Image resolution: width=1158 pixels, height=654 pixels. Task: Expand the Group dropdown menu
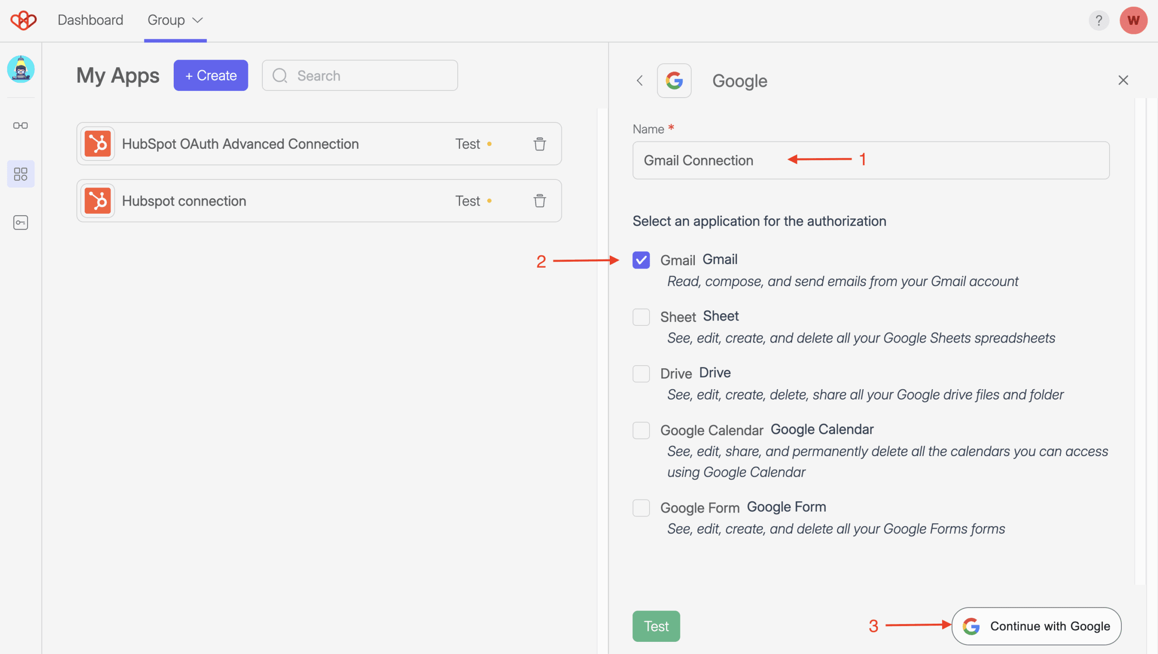175,20
